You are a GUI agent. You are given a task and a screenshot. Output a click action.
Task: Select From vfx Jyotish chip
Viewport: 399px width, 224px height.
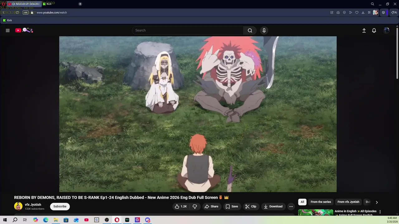tap(348, 202)
